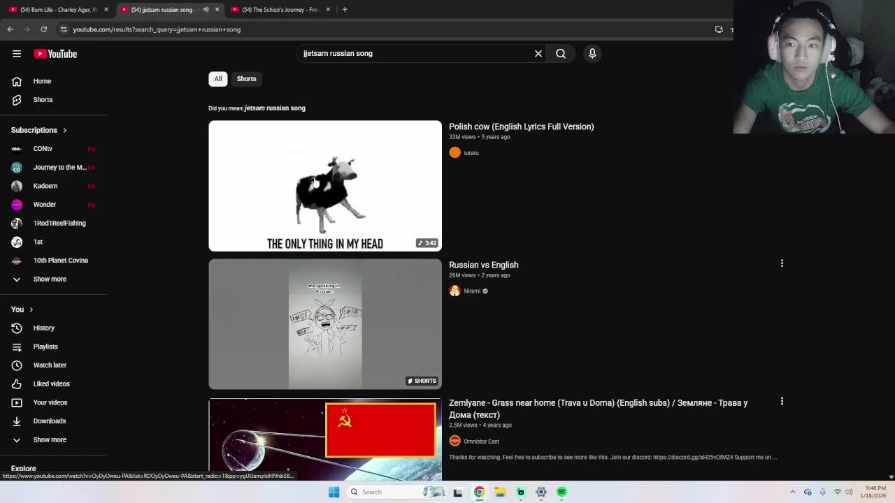Screen dimensions: 895x503
Task: Reload the page with the refresh icon
Action: pos(43,29)
